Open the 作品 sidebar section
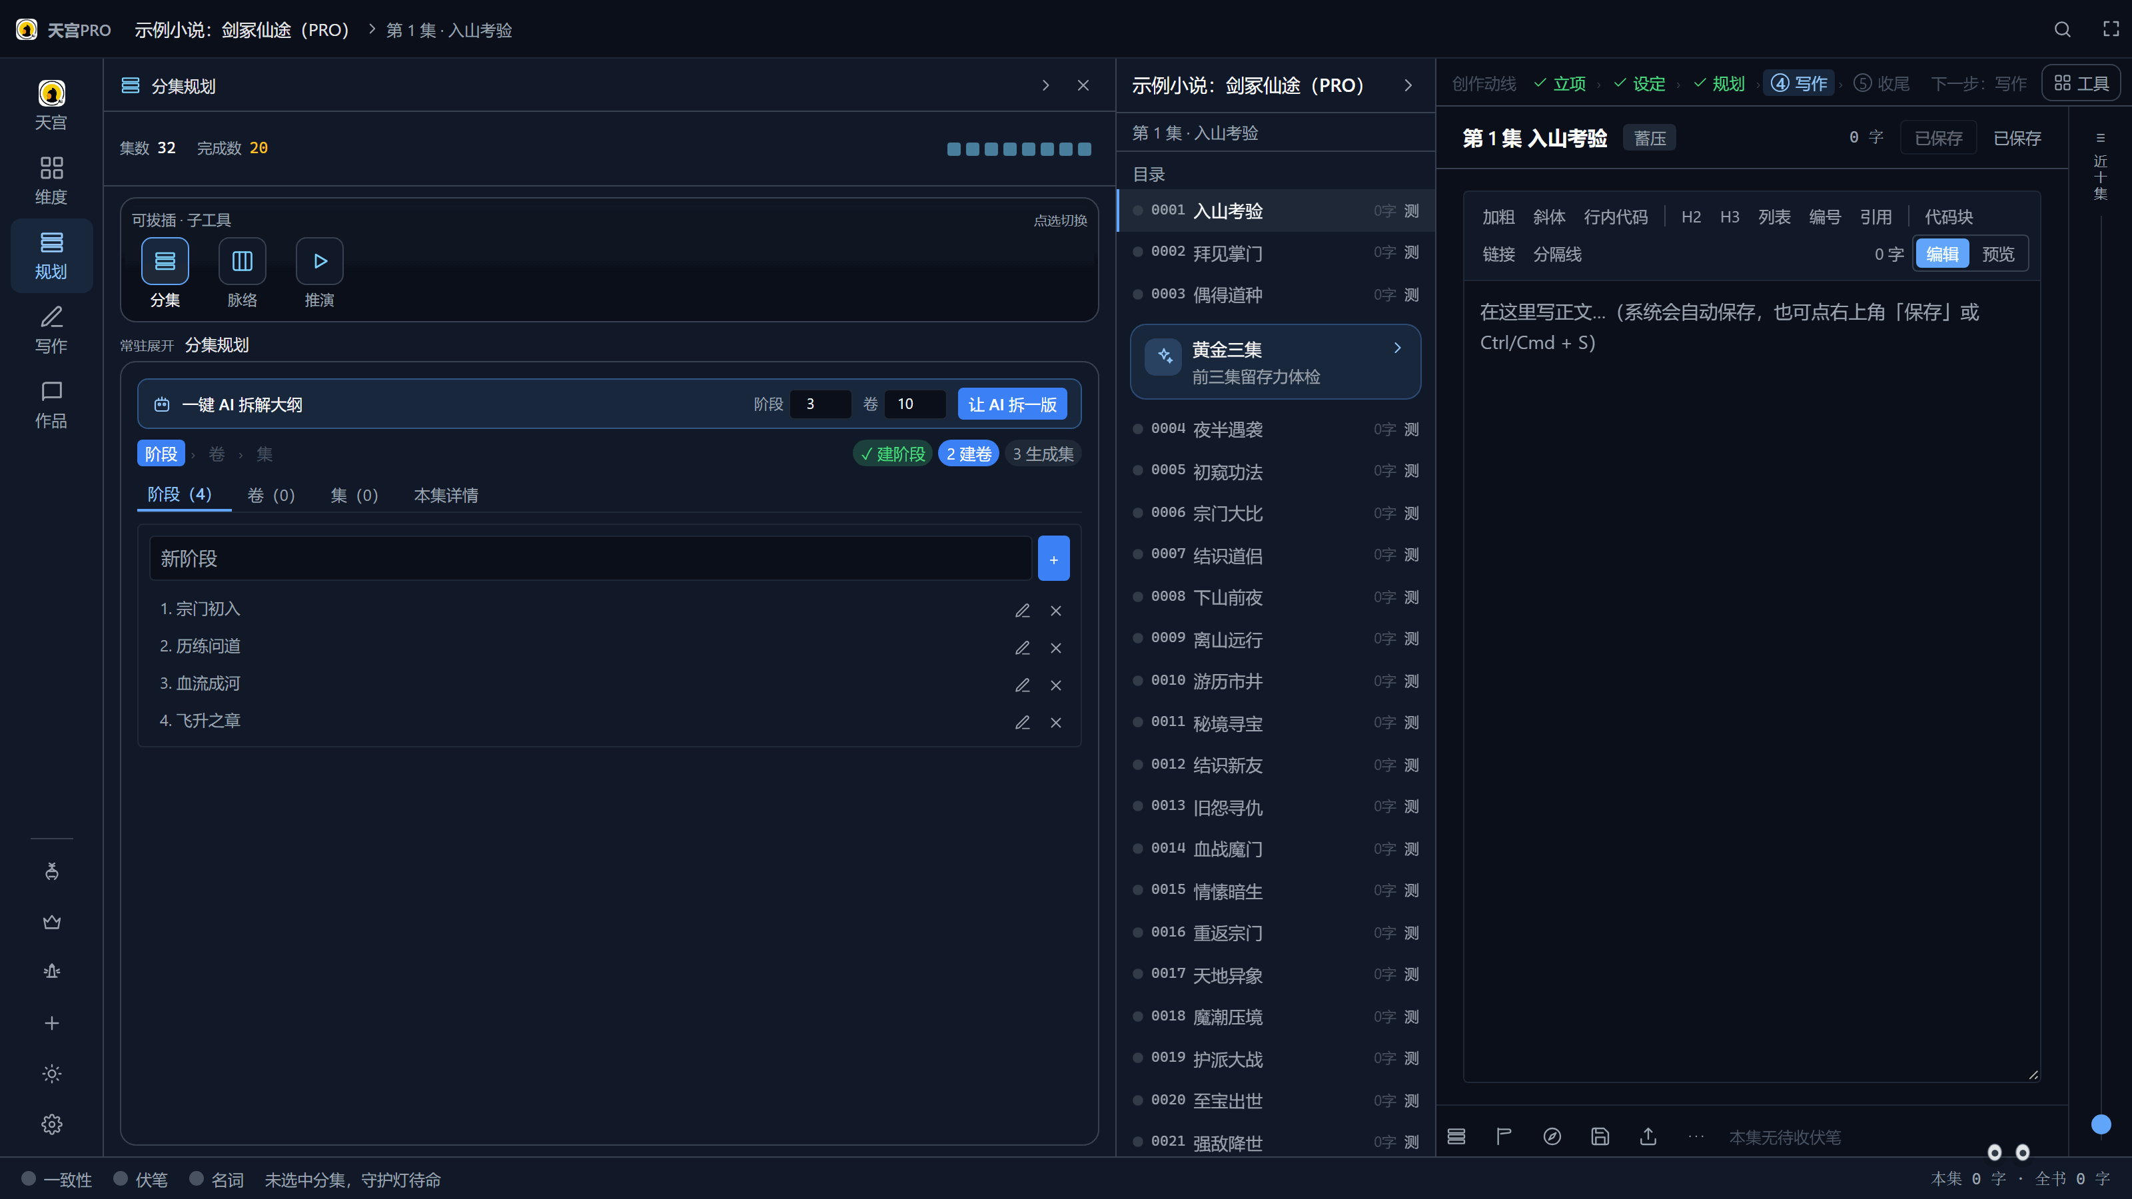This screenshot has width=2132, height=1199. [51, 404]
